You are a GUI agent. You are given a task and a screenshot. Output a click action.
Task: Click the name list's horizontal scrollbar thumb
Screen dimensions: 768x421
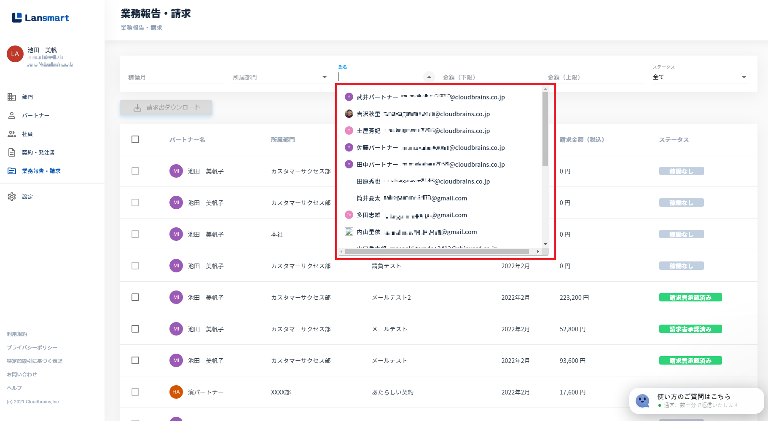[437, 251]
